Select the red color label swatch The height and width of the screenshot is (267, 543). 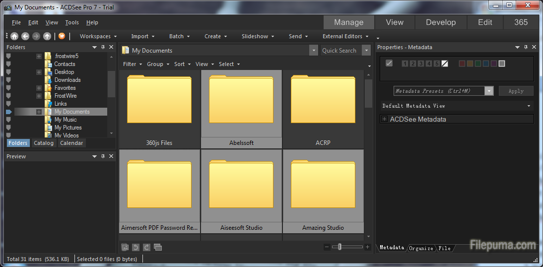[x=462, y=64]
